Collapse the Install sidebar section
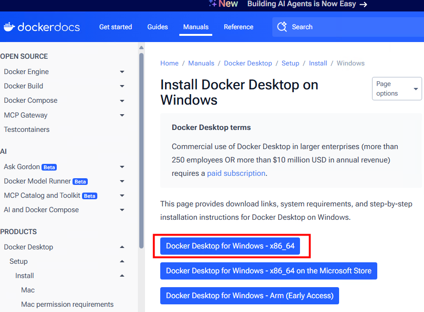Image resolution: width=424 pixels, height=312 pixels. [122, 276]
